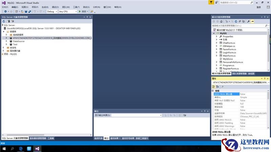Switch to the middle tab below Solution Explorer
271x152 pixels.
[239, 74]
